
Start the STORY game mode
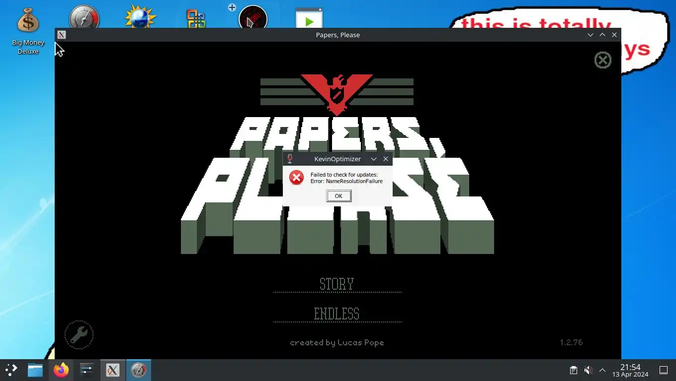tap(337, 284)
